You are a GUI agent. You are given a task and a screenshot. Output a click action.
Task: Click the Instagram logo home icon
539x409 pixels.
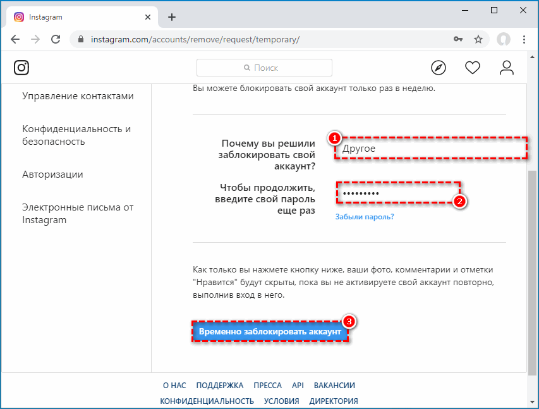(x=21, y=68)
